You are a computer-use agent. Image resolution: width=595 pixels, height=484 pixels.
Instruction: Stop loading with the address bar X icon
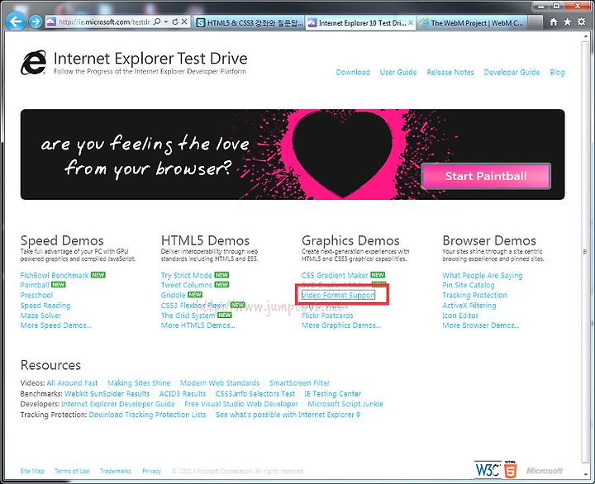(184, 22)
